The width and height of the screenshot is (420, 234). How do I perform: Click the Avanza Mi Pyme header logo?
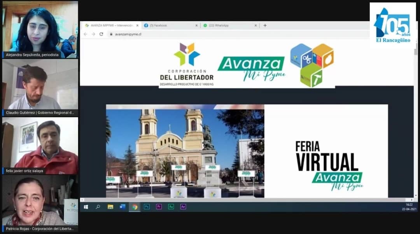click(x=252, y=69)
